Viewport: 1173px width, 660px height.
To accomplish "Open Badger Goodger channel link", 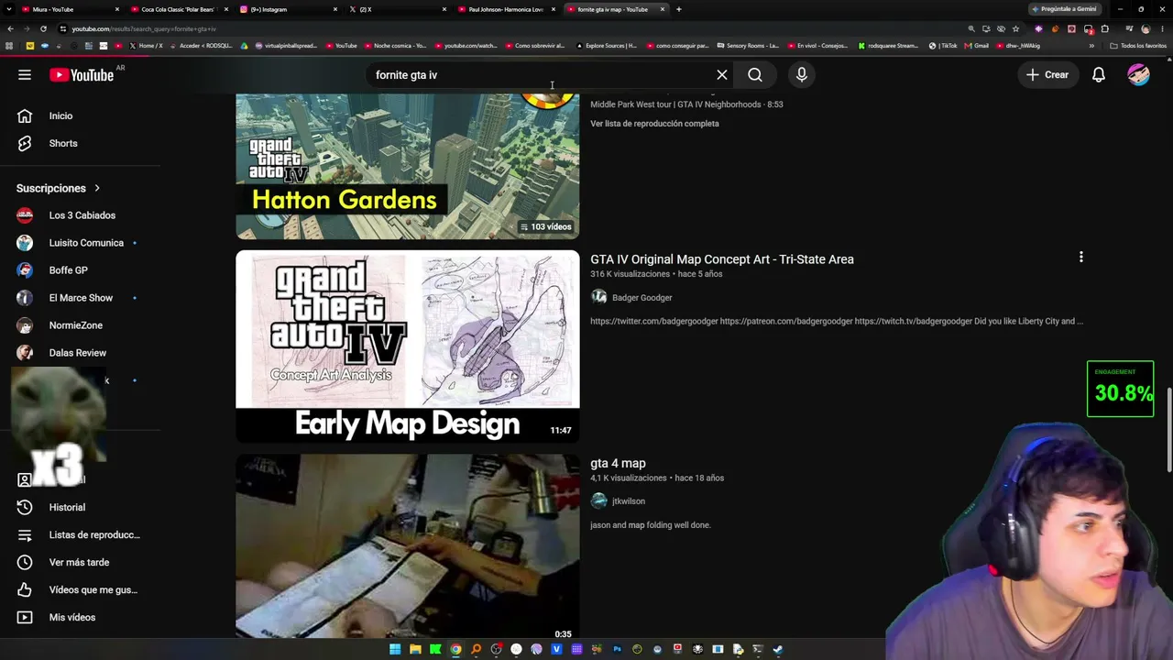I will click(641, 298).
